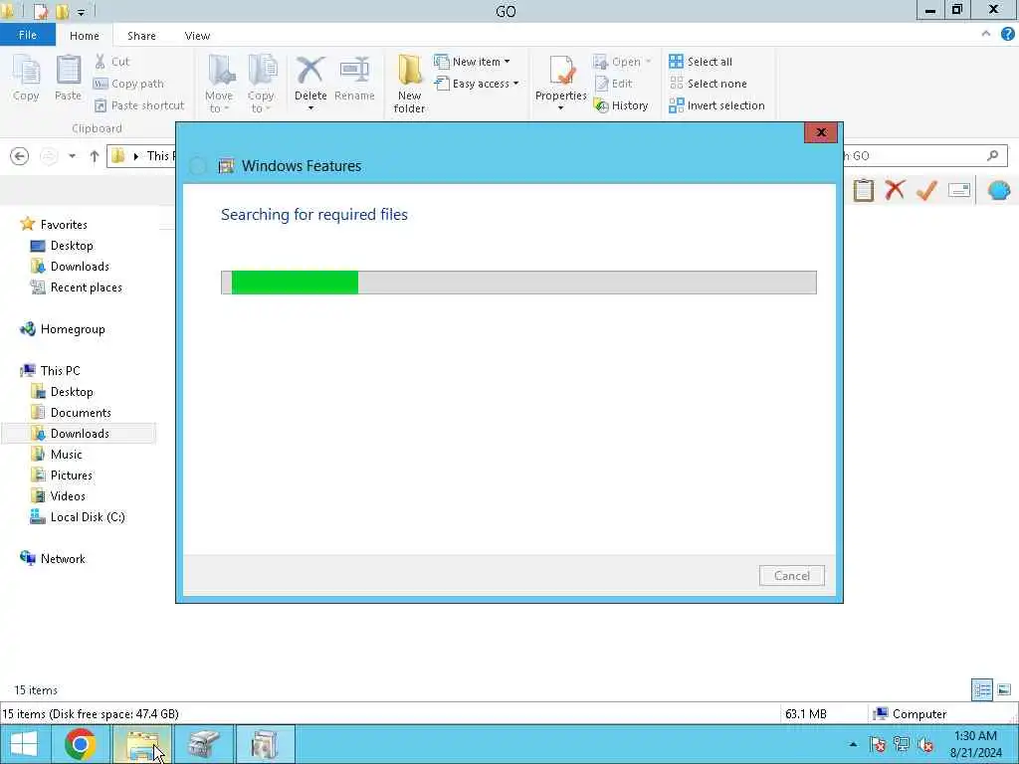Show hidden system tray icons

point(853,744)
